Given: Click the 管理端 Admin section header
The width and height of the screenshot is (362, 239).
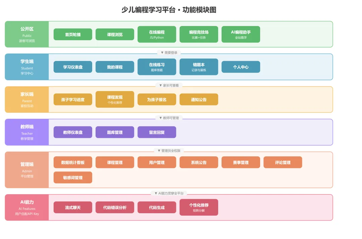Looking at the screenshot, I should pyautogui.click(x=27, y=170).
